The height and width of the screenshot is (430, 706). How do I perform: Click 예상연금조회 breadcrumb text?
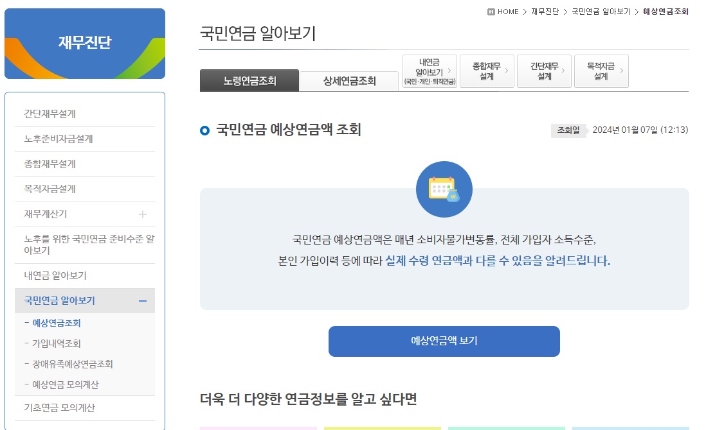665,12
